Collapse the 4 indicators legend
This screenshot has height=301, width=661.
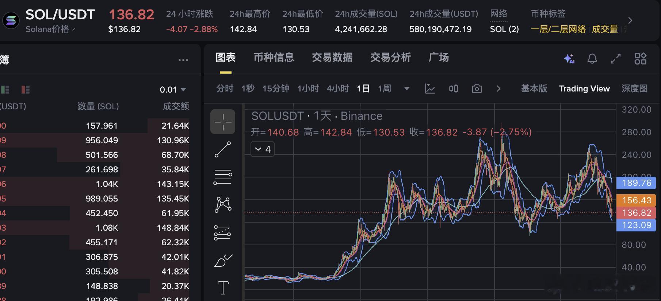263,149
